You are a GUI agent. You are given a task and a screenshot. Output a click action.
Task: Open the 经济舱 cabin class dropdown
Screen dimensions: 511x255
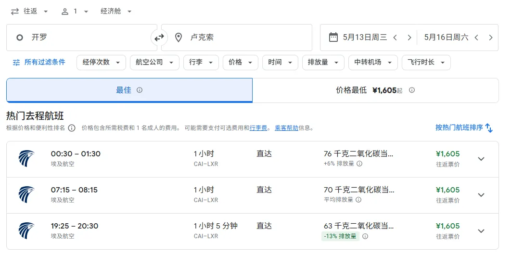tap(116, 11)
